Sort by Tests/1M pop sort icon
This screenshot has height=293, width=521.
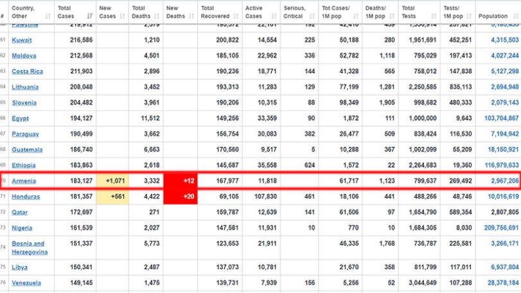click(x=469, y=16)
